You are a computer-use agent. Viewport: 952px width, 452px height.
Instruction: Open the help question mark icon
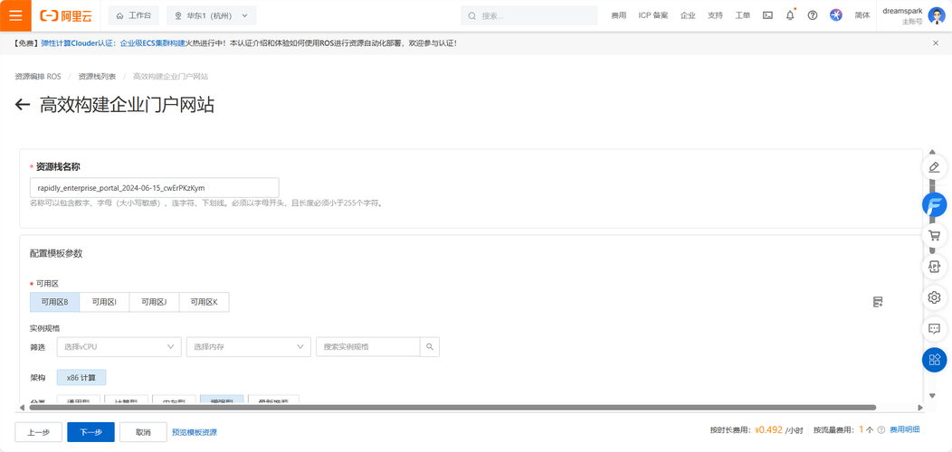(813, 15)
